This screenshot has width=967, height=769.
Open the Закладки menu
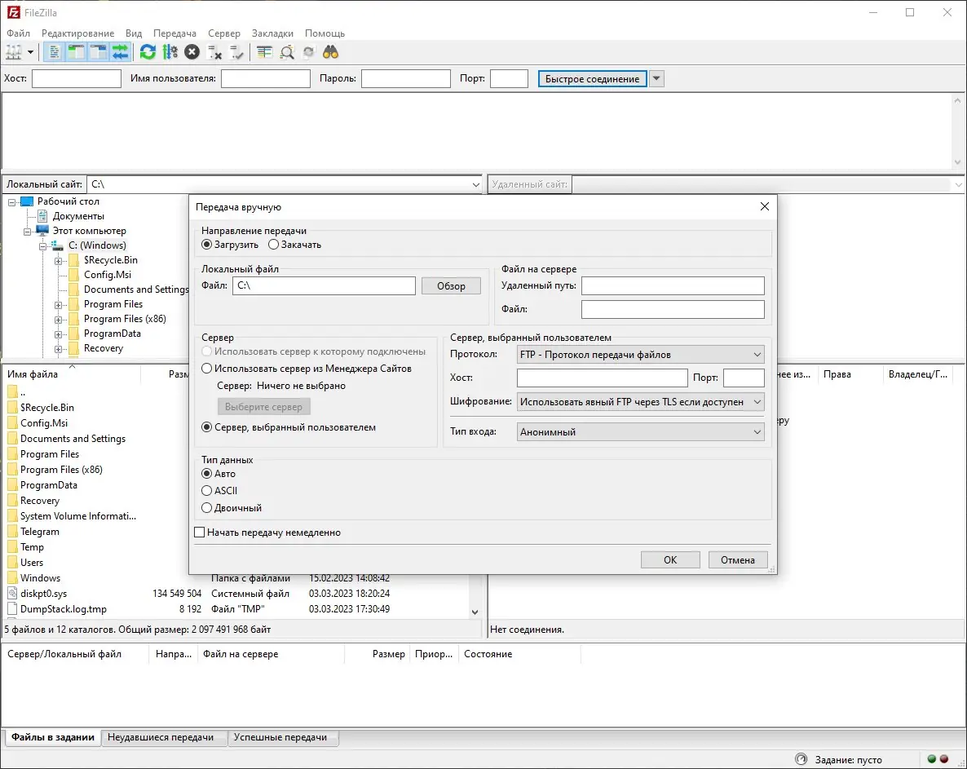click(272, 33)
